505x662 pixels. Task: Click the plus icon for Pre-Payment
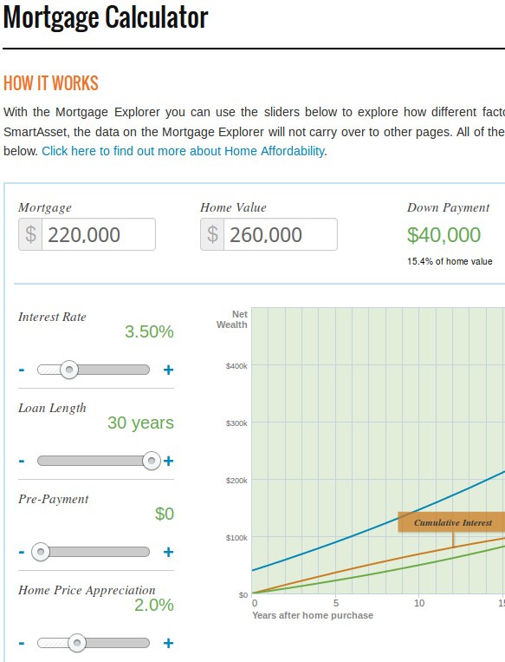click(x=168, y=552)
